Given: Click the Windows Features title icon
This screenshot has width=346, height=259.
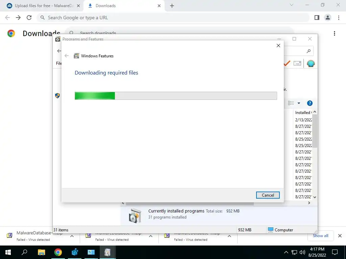Looking at the screenshot, I should pos(77,56).
